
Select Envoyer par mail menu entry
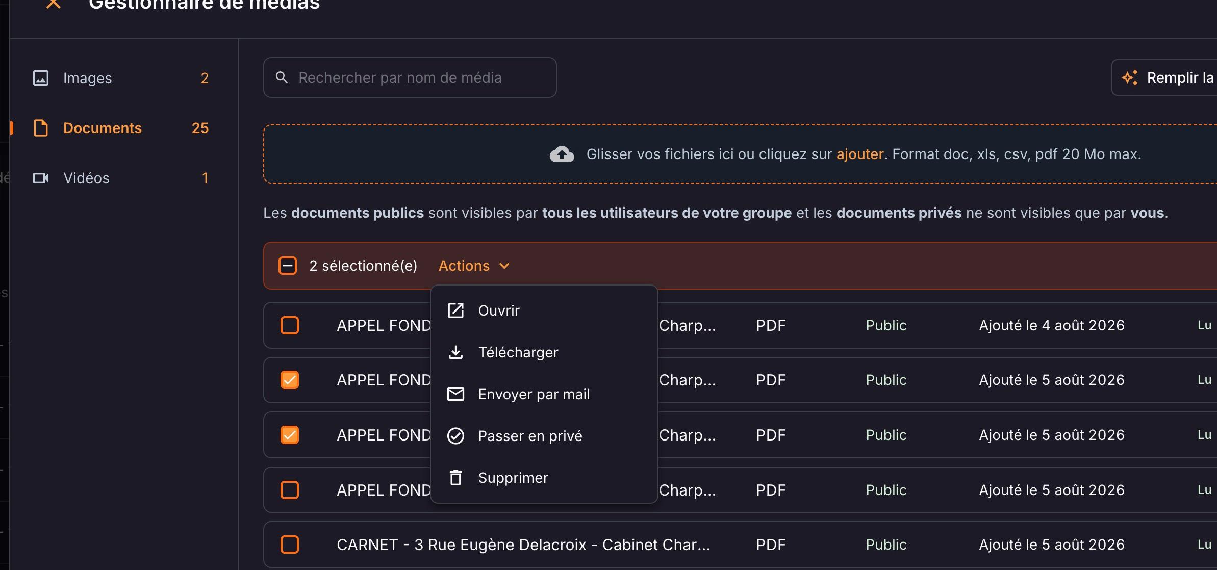(x=544, y=394)
